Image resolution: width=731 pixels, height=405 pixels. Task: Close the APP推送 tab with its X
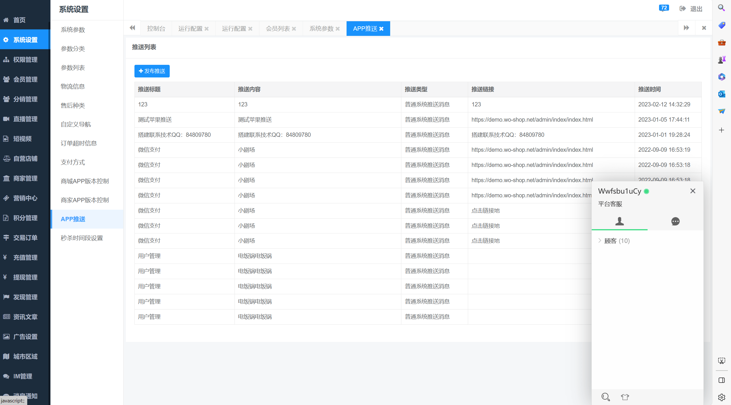pyautogui.click(x=381, y=29)
